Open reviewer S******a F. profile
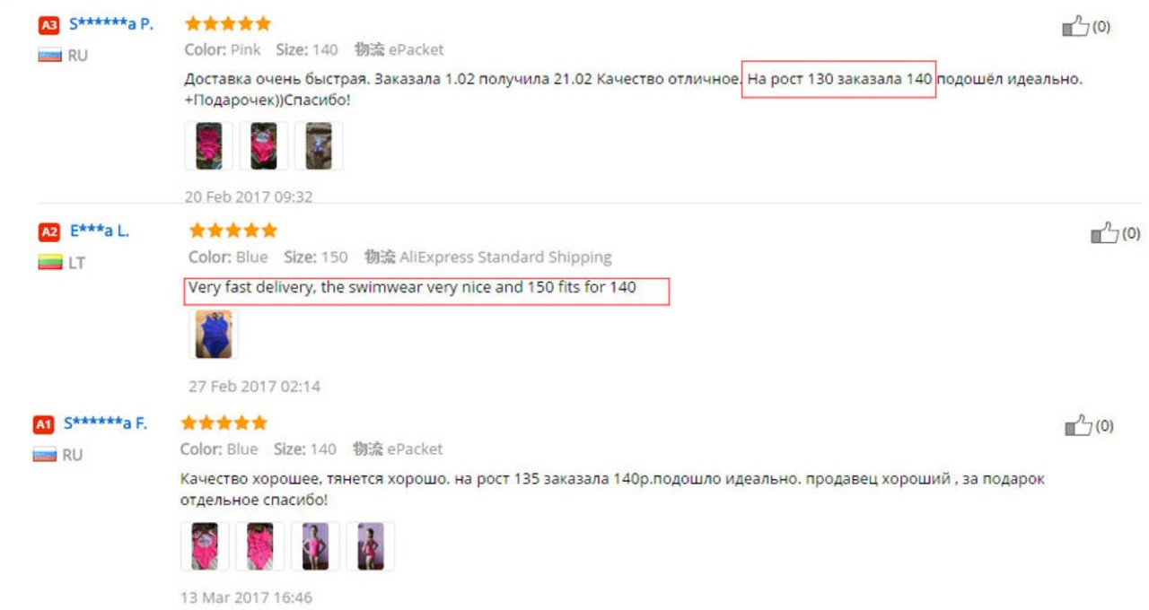 point(105,423)
